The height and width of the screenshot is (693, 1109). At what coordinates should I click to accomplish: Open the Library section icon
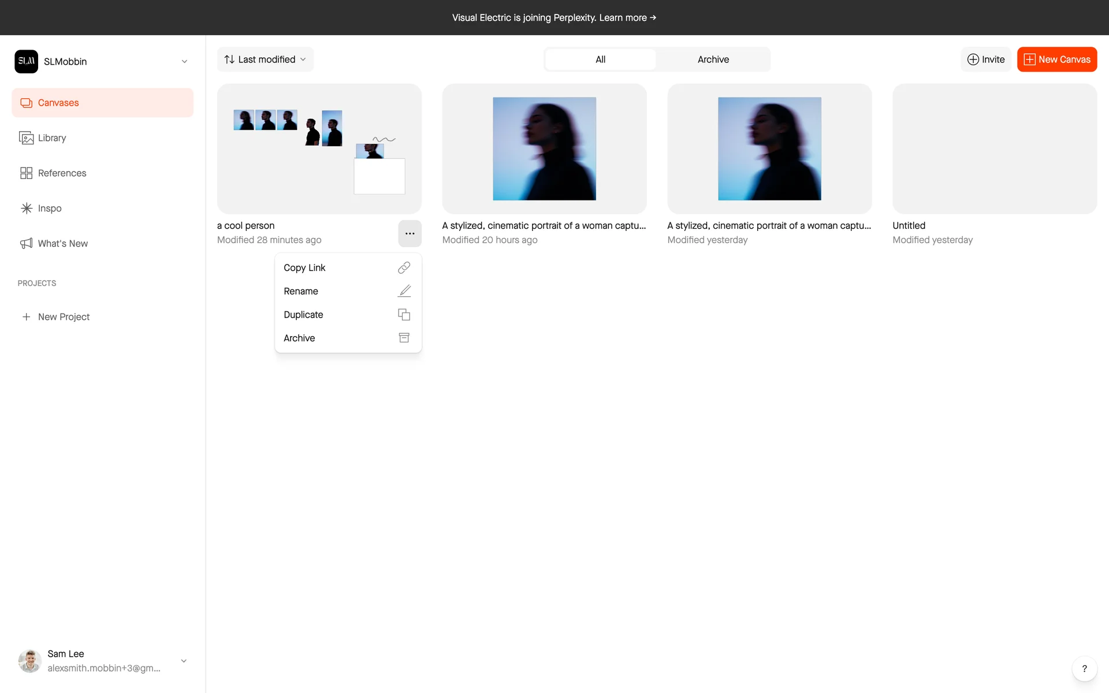coord(26,138)
